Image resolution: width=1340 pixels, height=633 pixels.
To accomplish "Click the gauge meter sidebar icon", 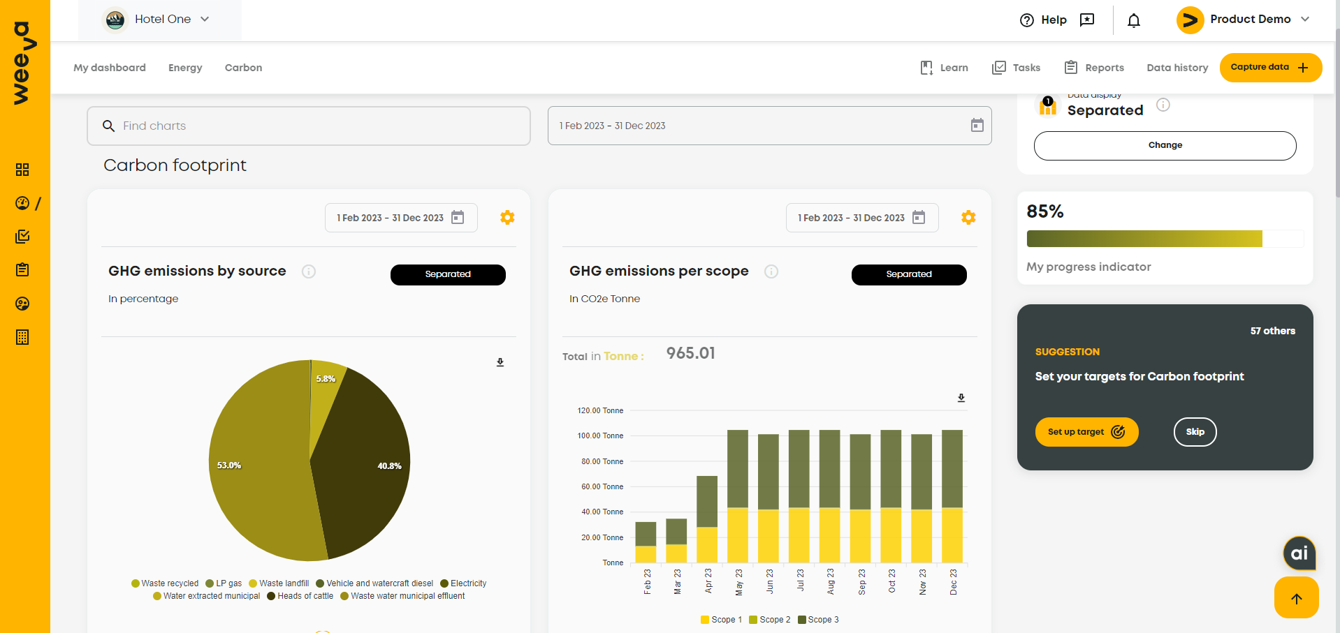I will 22,203.
